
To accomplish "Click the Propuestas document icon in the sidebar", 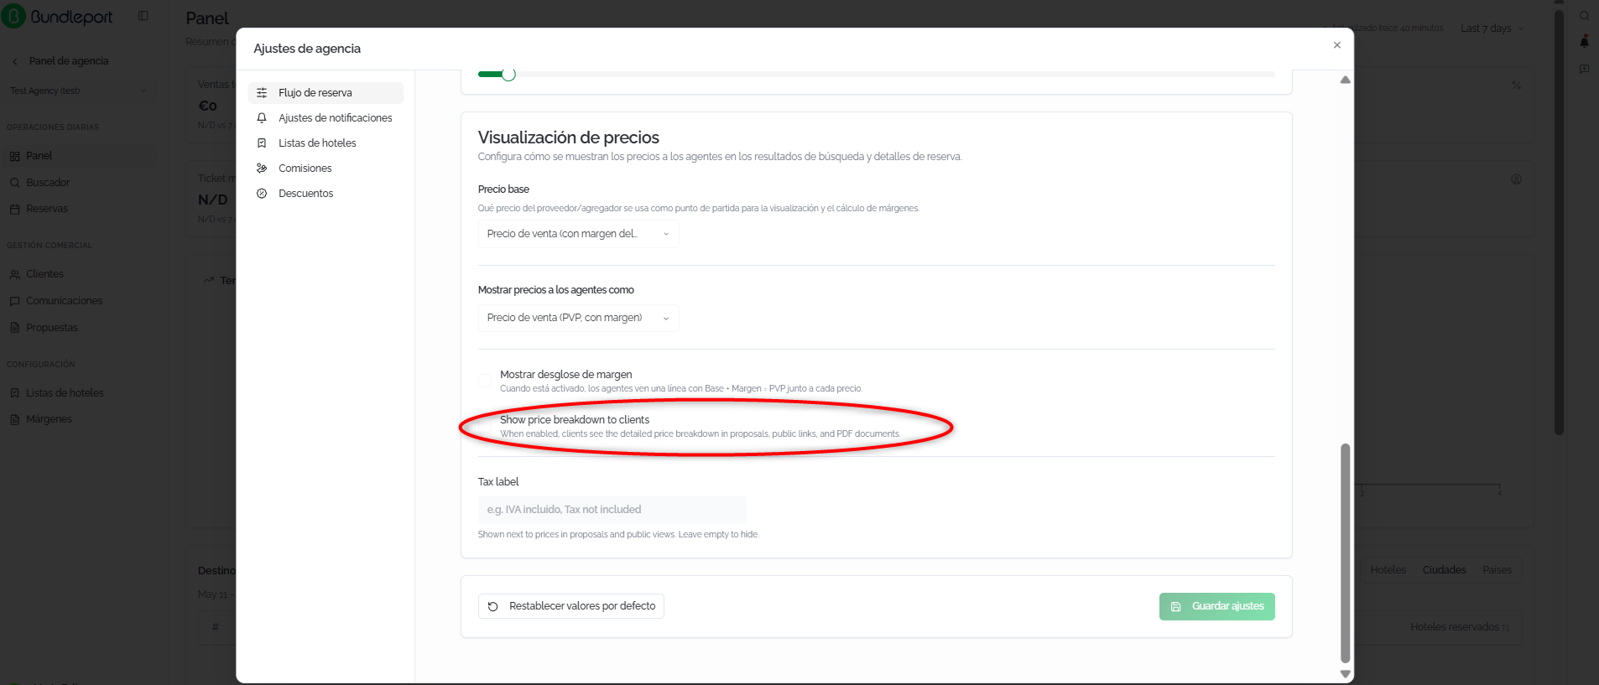I will click(15, 328).
